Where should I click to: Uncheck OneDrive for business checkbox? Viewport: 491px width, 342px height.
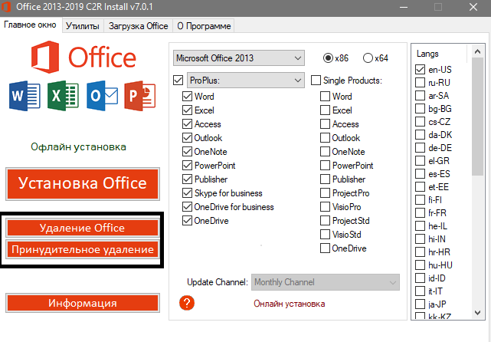pos(187,206)
